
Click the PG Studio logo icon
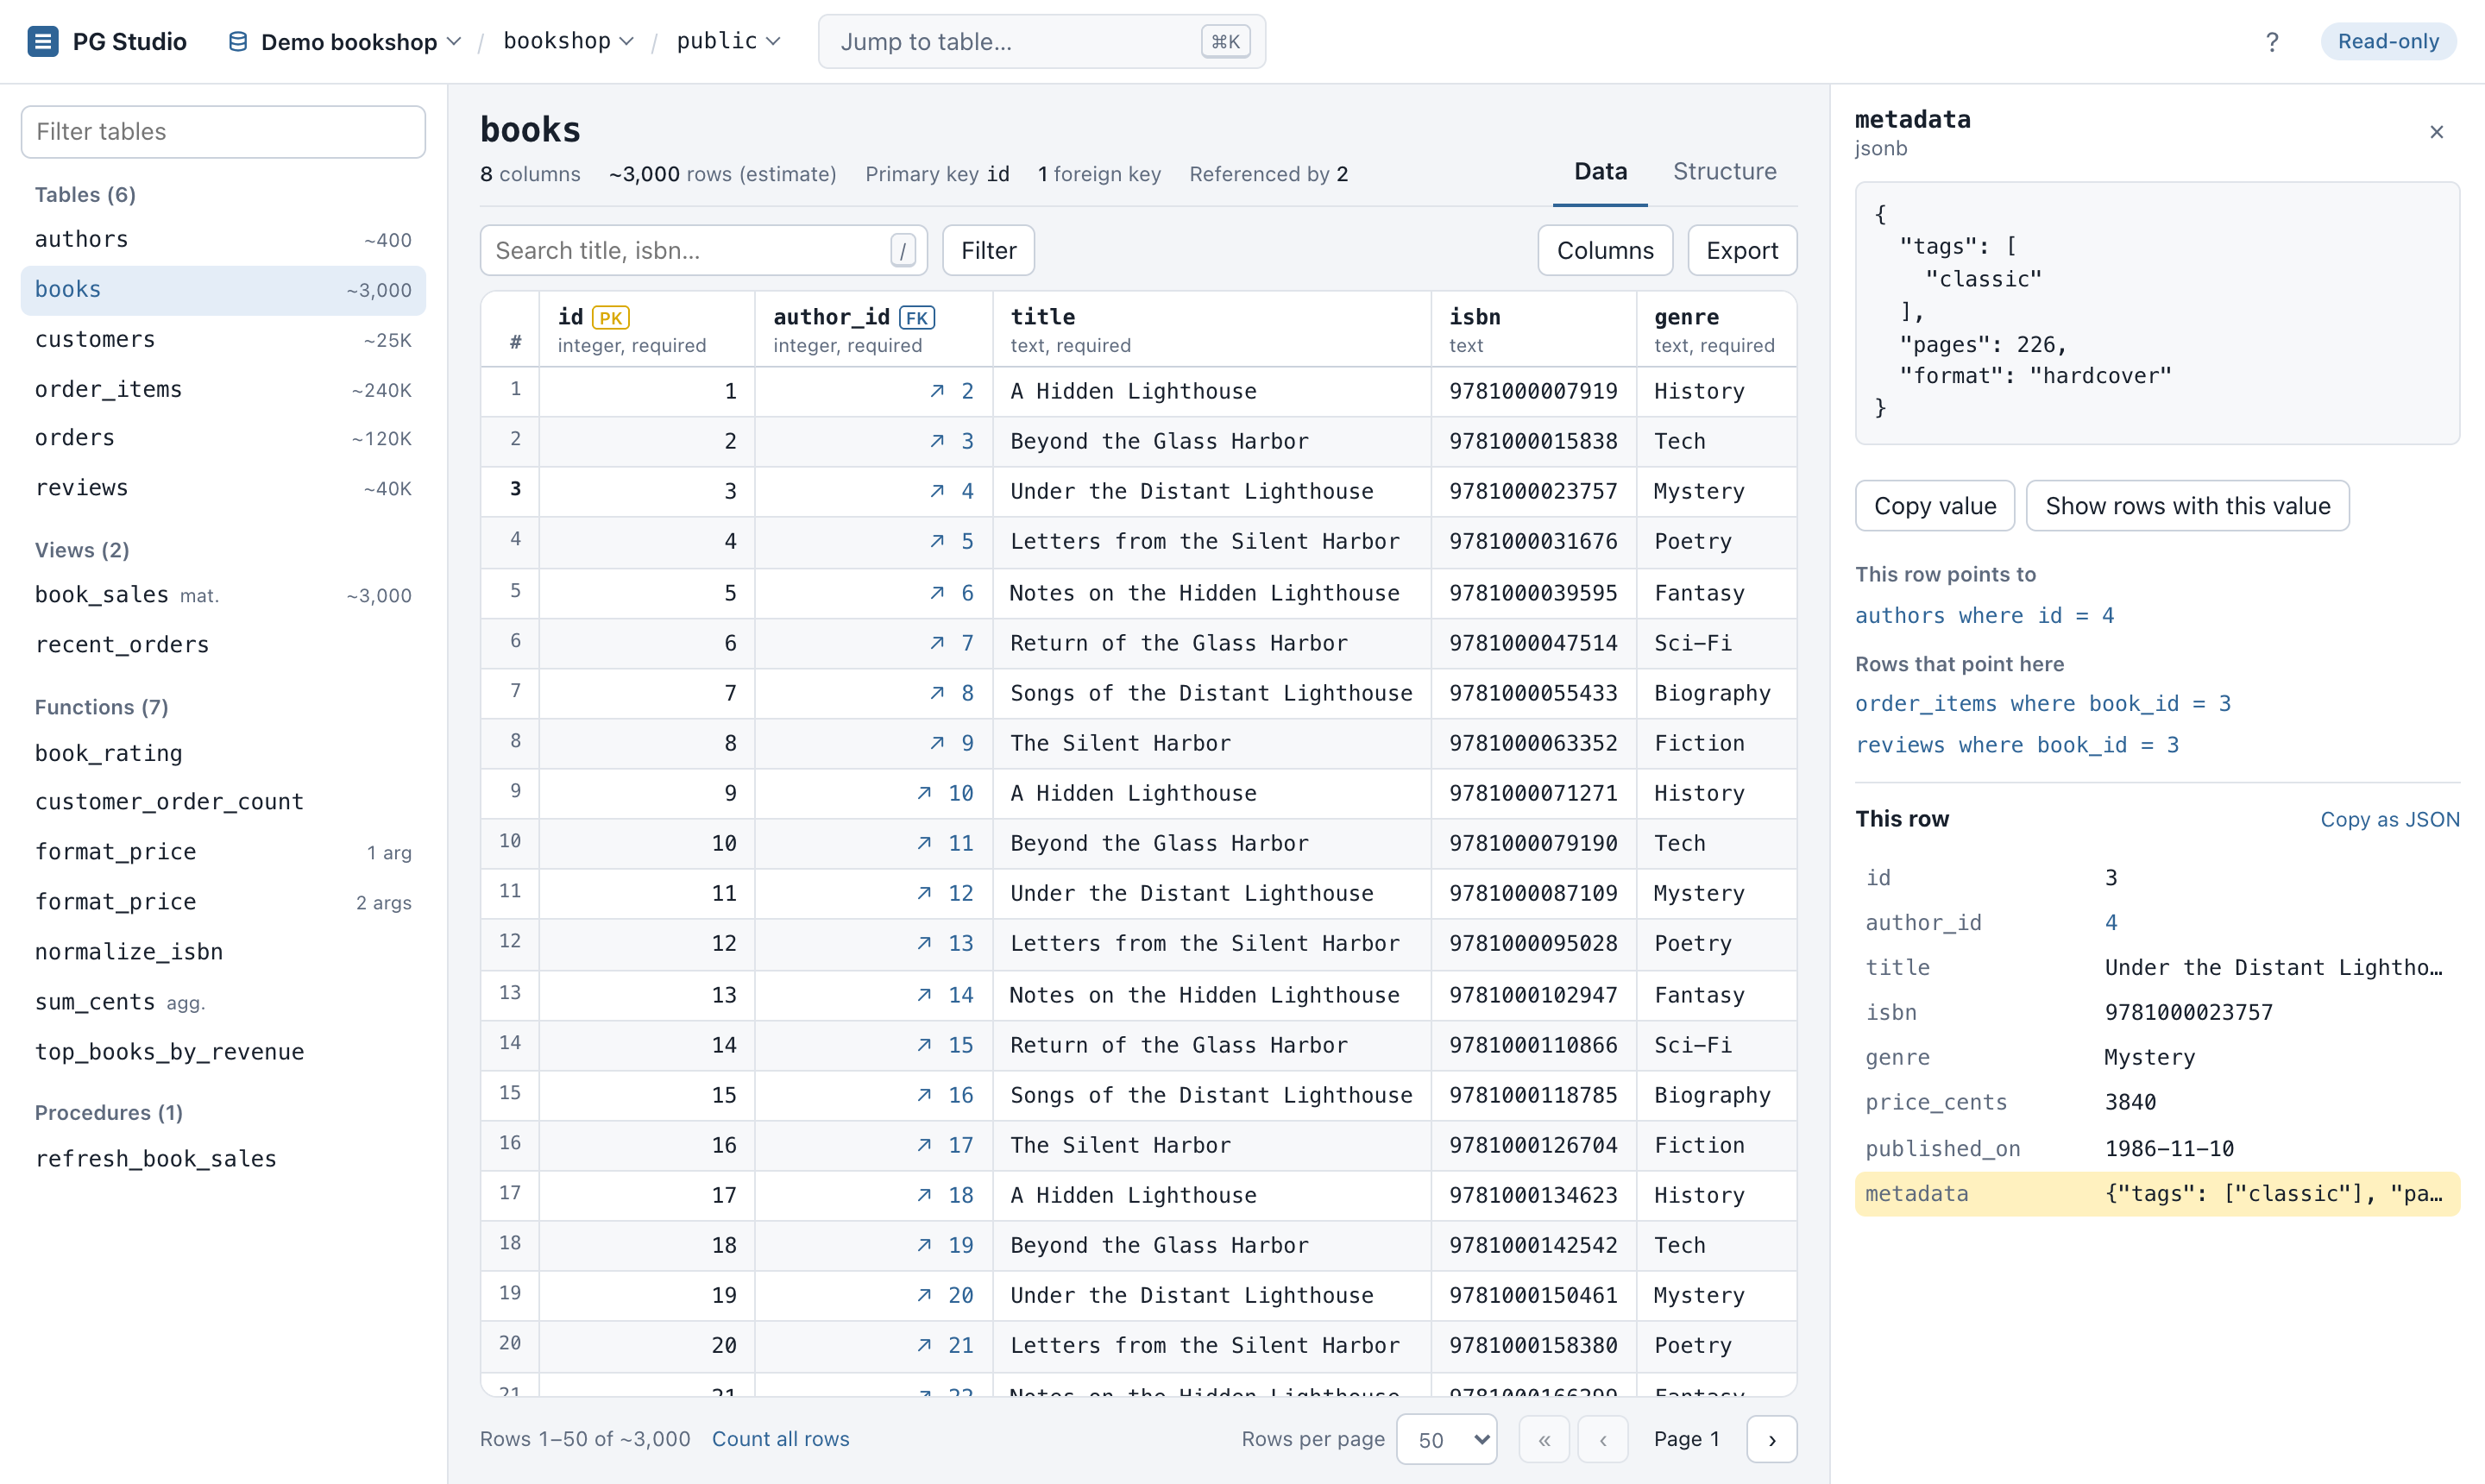click(42, 41)
